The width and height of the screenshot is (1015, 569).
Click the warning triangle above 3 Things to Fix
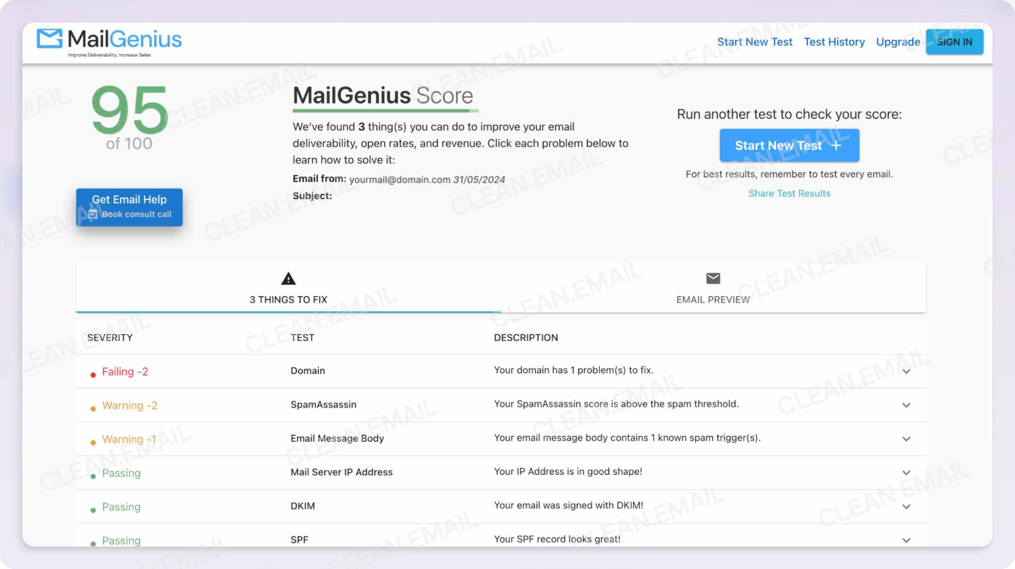(288, 279)
